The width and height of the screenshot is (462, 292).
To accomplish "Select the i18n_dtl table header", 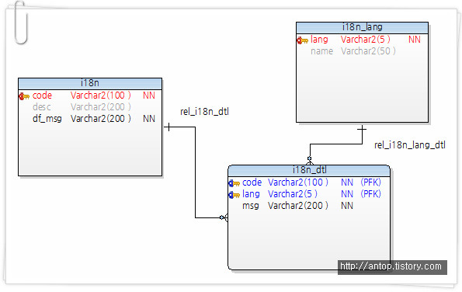I will click(x=309, y=171).
